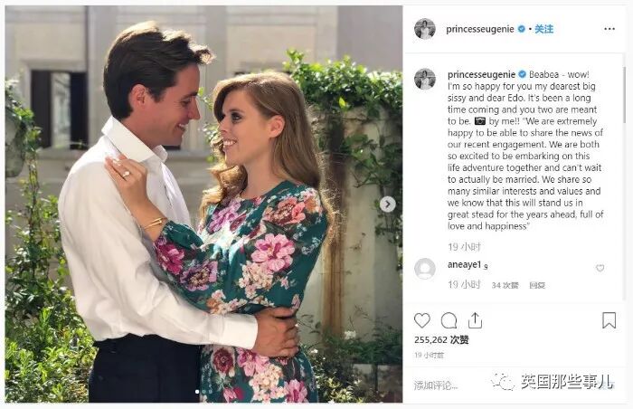Save the post with the bookmark icon
The height and width of the screenshot is (409, 633).
pos(609,320)
